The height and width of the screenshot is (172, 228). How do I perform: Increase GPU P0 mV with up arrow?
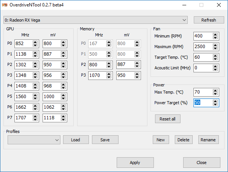(63, 42)
